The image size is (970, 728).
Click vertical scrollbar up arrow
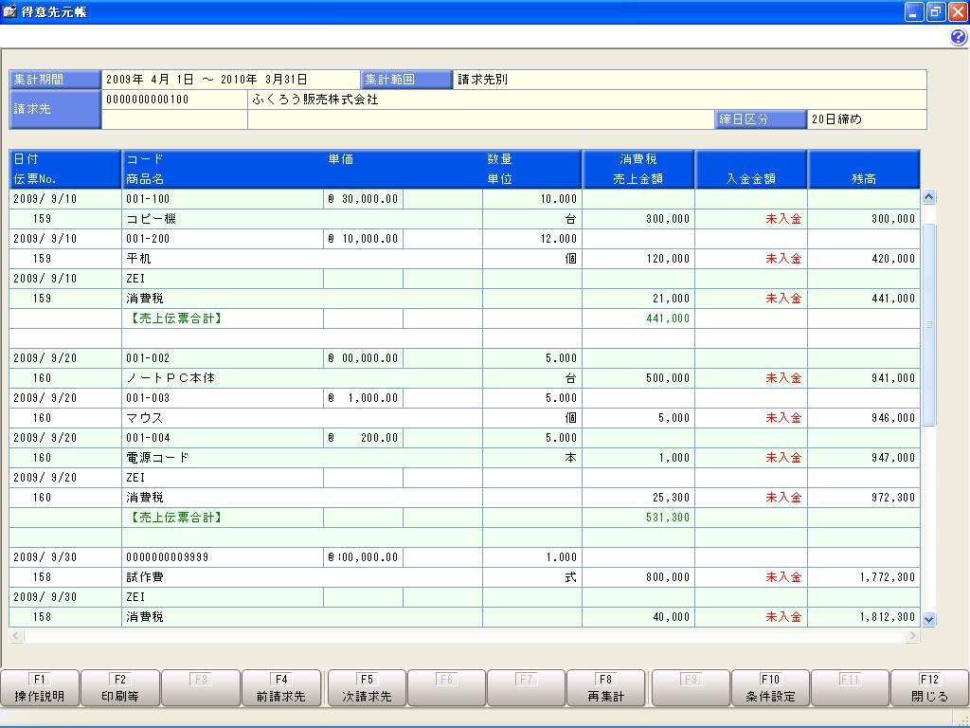click(x=928, y=197)
